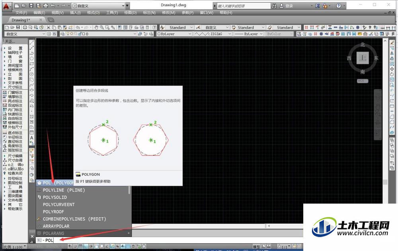Click the Erase tool in modify toolbar
Image resolution: width=398 pixels, height=251 pixels.
(392, 43)
